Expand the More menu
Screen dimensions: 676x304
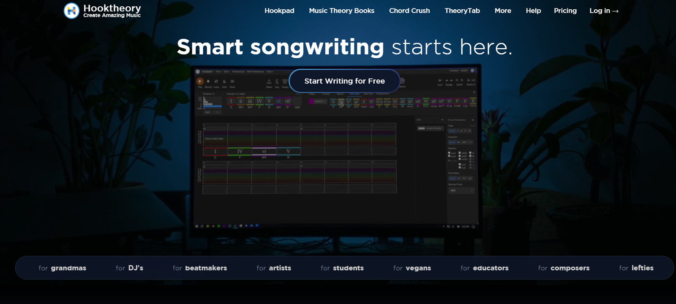503,11
